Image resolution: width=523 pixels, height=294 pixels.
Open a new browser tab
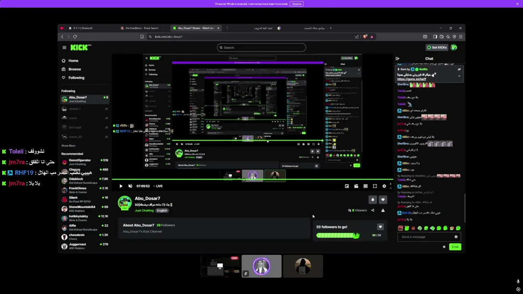pos(331,28)
